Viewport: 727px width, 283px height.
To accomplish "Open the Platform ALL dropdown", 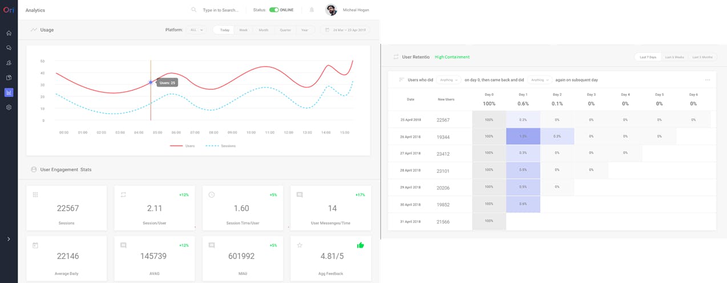I will pos(196,30).
